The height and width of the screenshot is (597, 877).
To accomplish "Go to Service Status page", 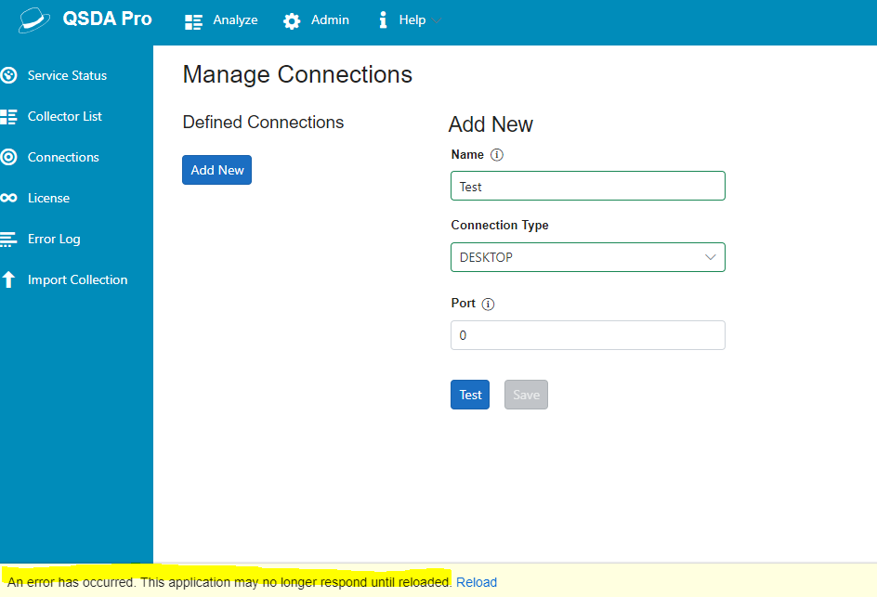I will tap(67, 75).
